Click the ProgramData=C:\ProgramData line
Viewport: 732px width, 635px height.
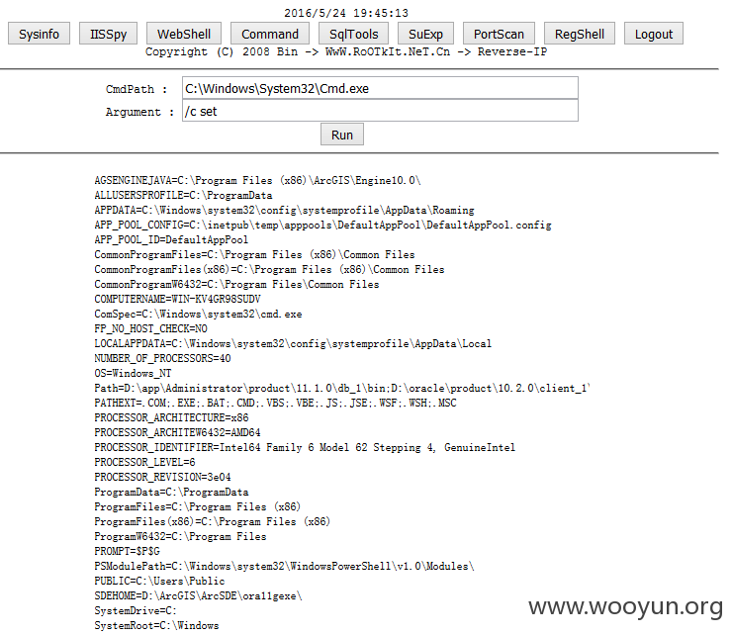tap(171, 493)
